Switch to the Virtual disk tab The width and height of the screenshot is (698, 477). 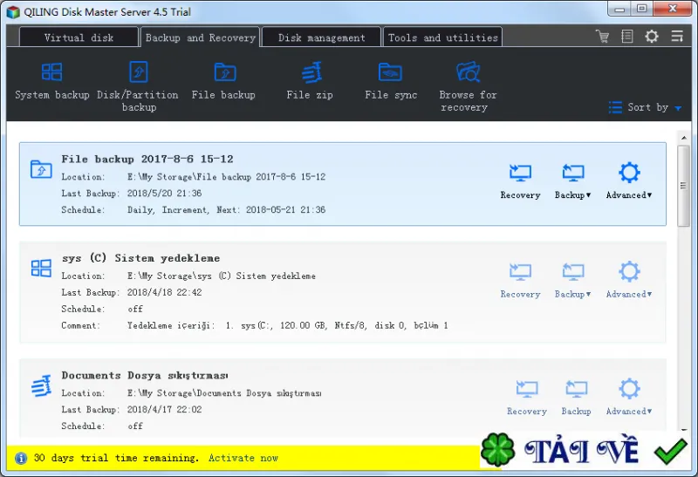79,37
